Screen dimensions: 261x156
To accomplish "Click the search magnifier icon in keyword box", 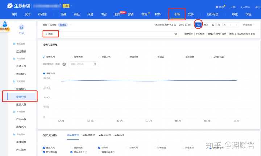I will (x=46, y=34).
